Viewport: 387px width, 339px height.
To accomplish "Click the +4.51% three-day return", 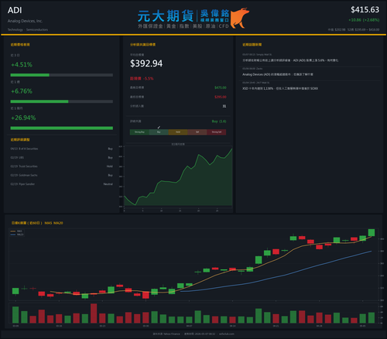I will point(22,64).
